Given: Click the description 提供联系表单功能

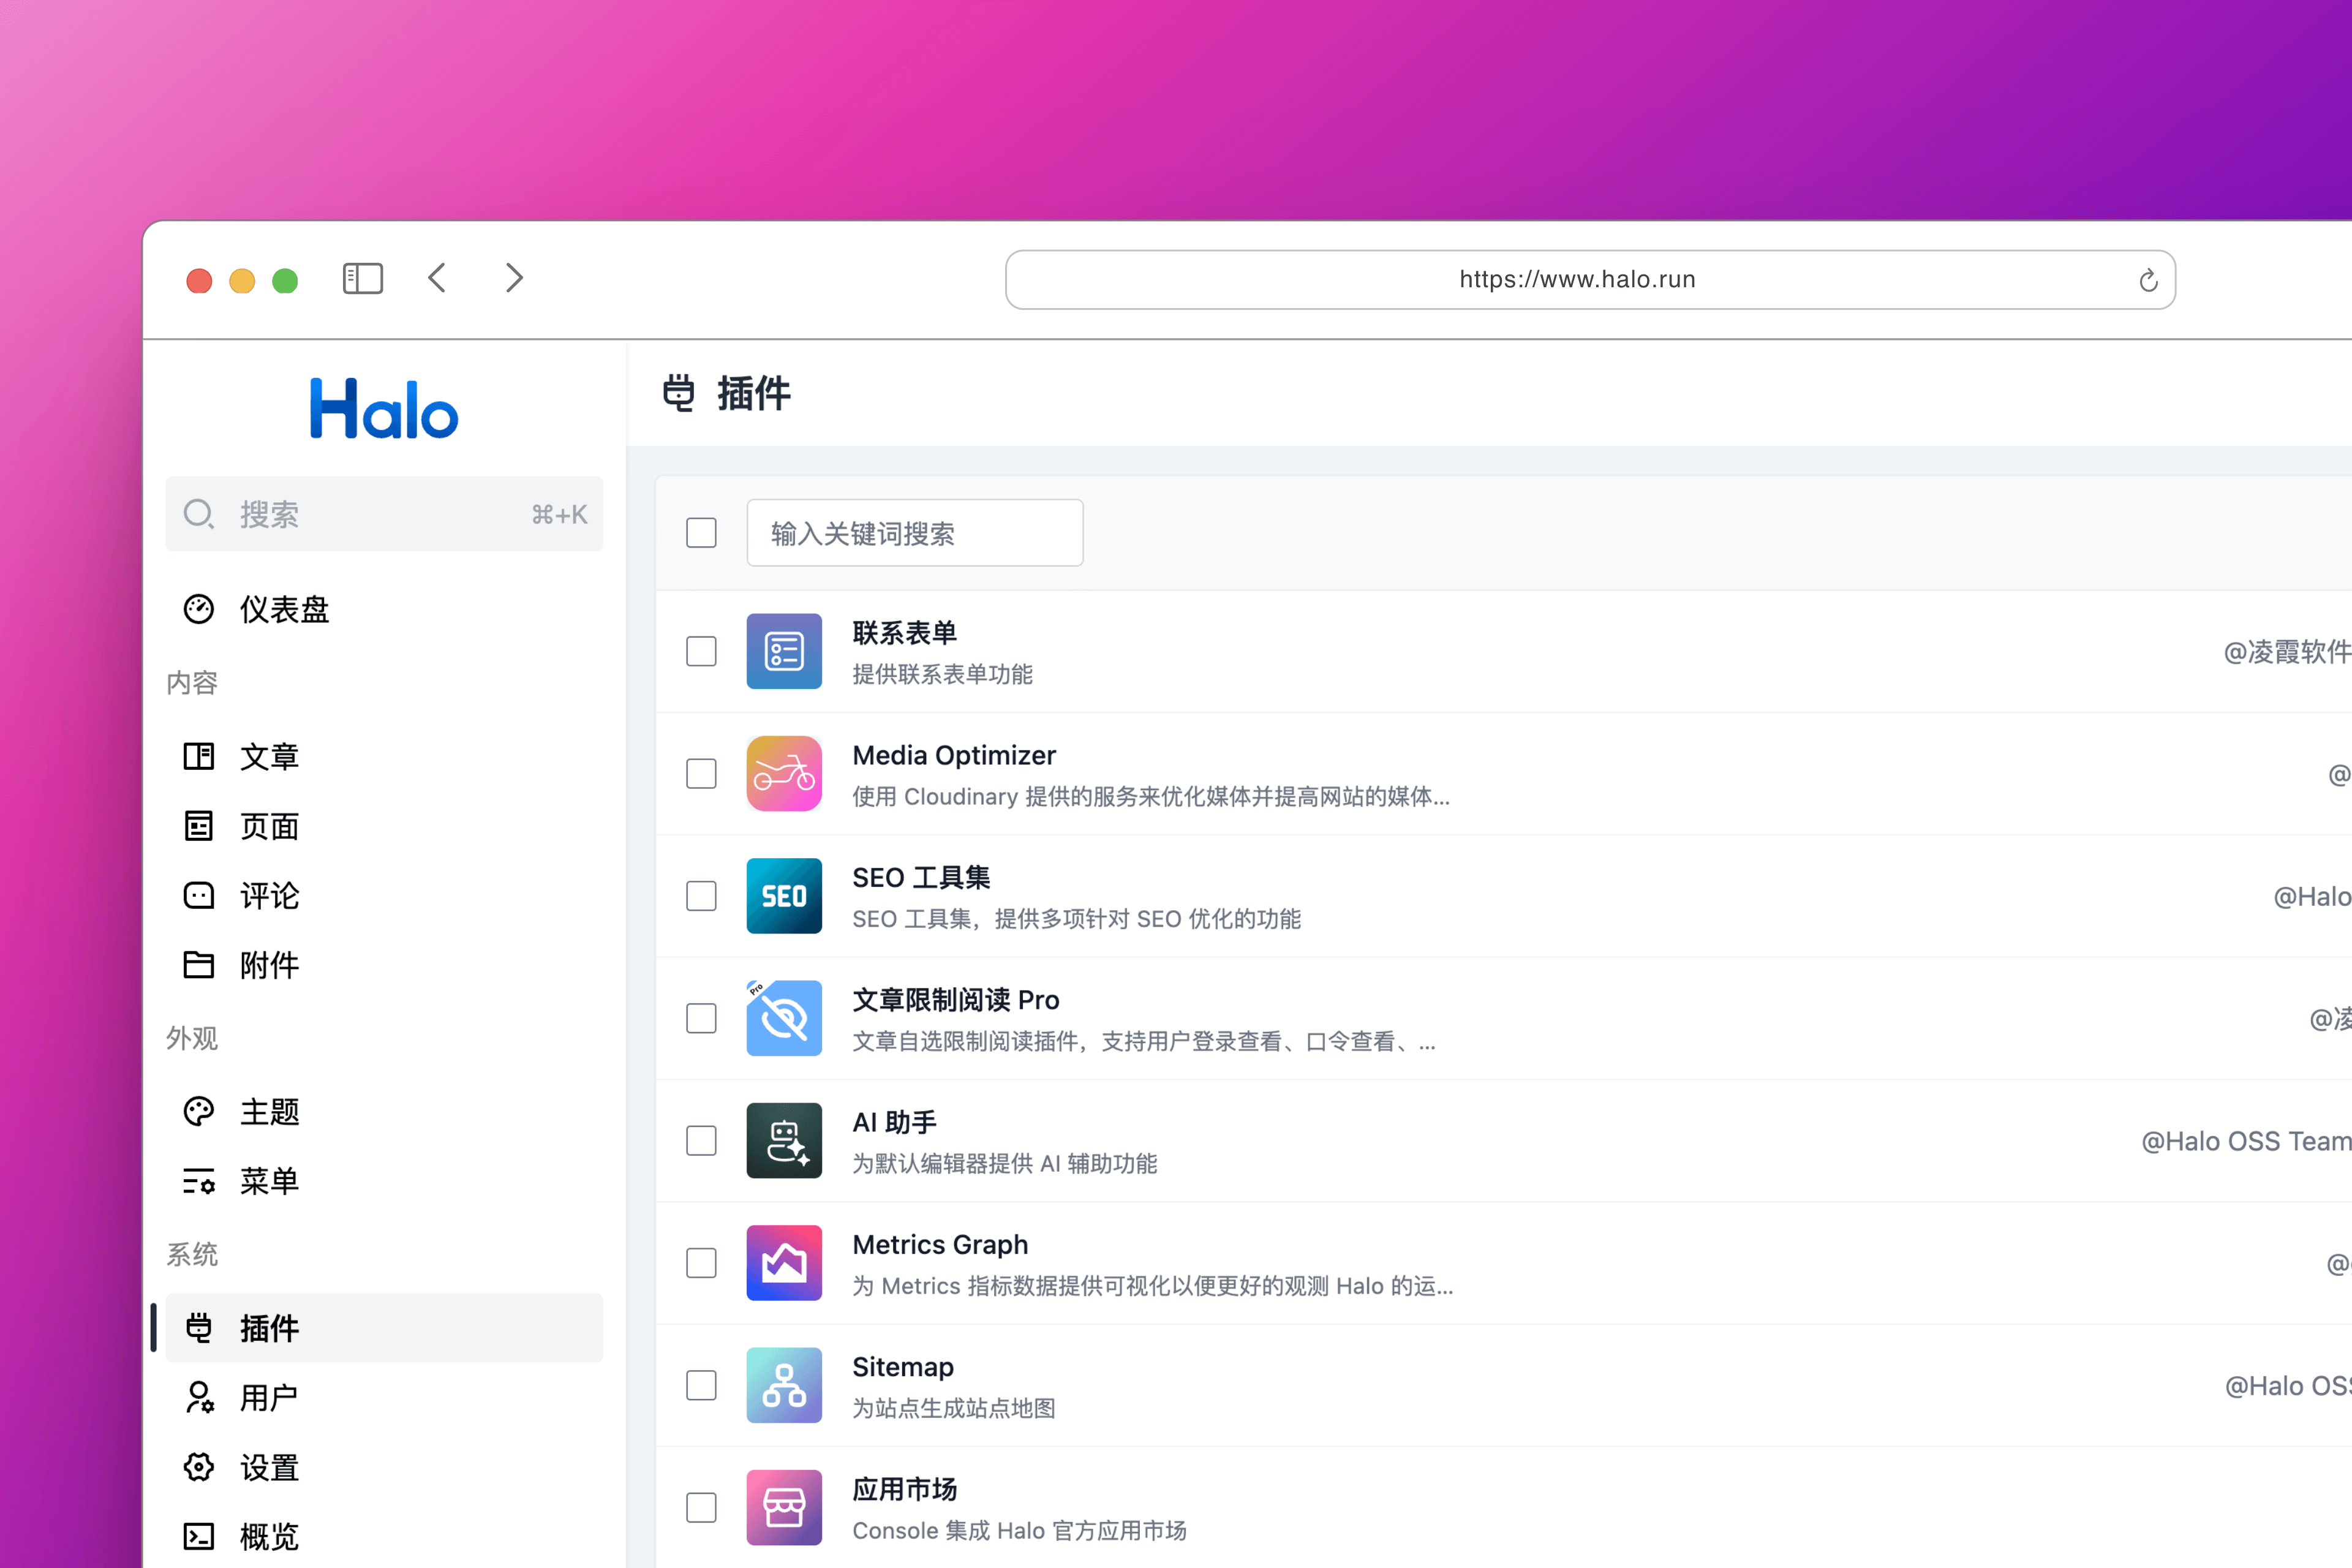Looking at the screenshot, I should [942, 674].
